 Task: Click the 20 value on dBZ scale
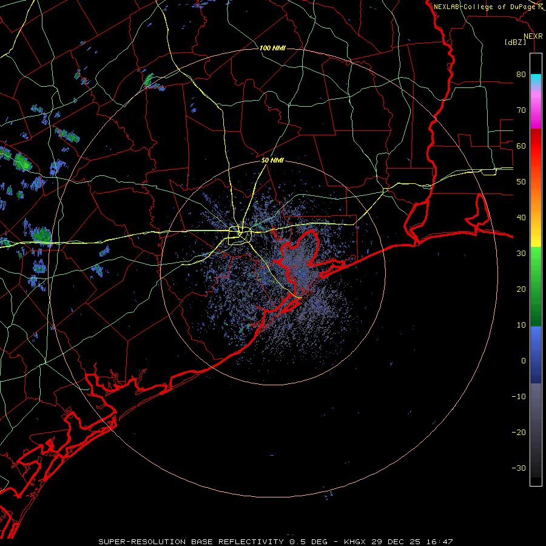(x=521, y=289)
